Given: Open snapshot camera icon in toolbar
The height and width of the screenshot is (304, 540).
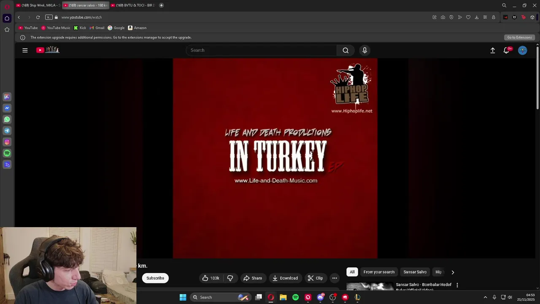Looking at the screenshot, I should point(443,17).
